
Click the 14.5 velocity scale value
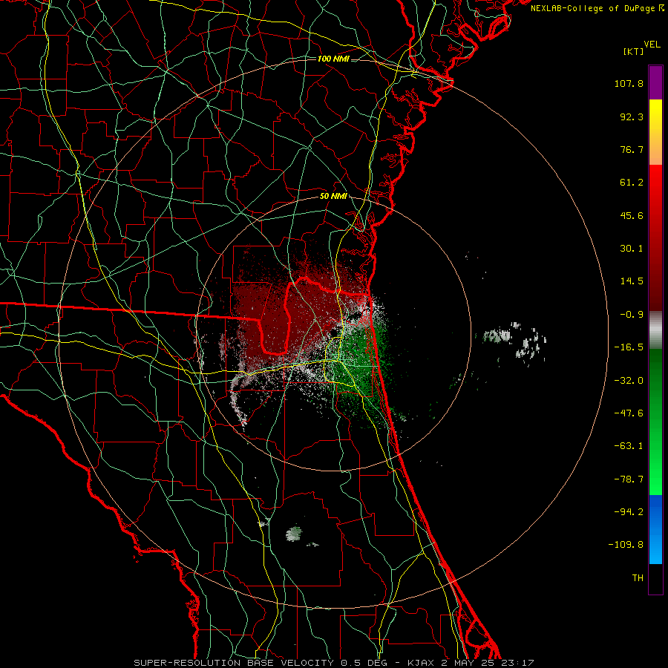[632, 281]
